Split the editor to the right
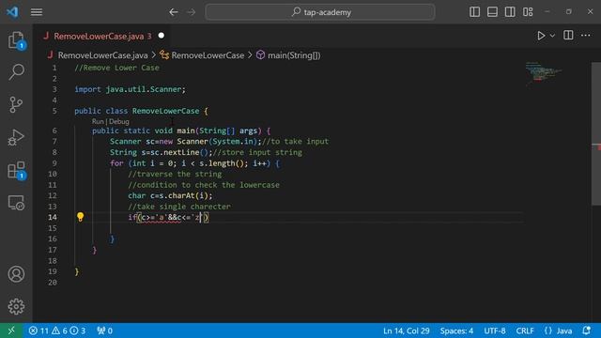The image size is (601, 338). (x=568, y=36)
